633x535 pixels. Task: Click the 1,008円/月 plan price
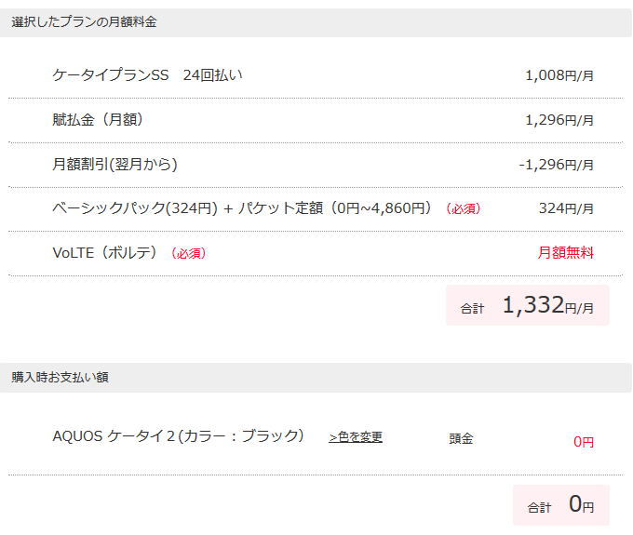pos(559,75)
